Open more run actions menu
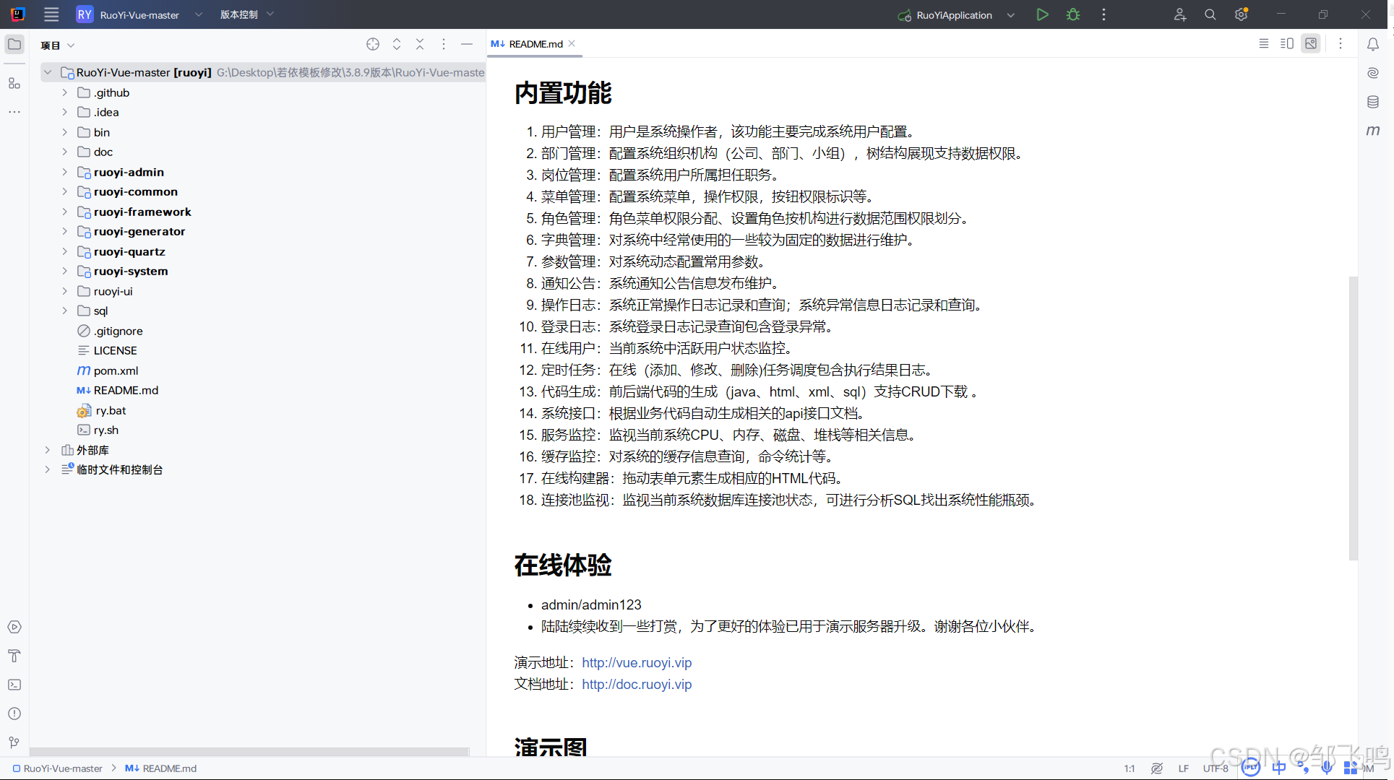The image size is (1394, 780). [x=1103, y=14]
